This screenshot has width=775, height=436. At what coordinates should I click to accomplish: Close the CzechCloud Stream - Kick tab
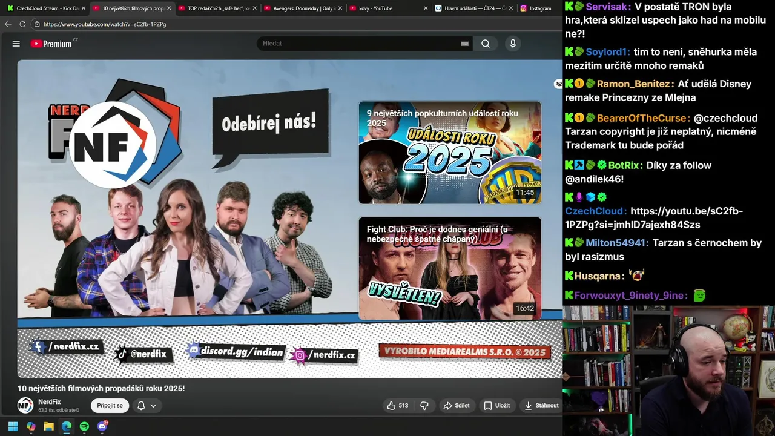[84, 8]
